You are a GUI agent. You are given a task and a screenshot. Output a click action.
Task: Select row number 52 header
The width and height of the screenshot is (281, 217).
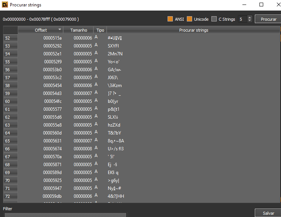tap(10, 38)
